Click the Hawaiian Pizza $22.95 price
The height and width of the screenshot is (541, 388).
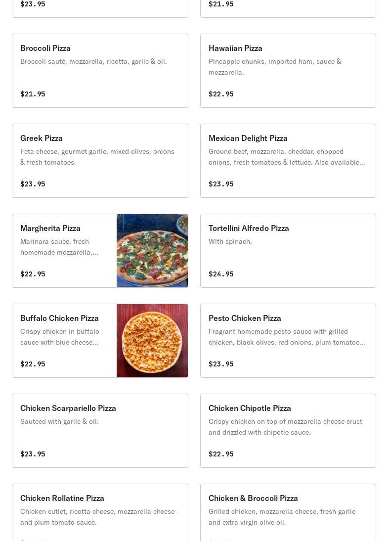click(221, 94)
